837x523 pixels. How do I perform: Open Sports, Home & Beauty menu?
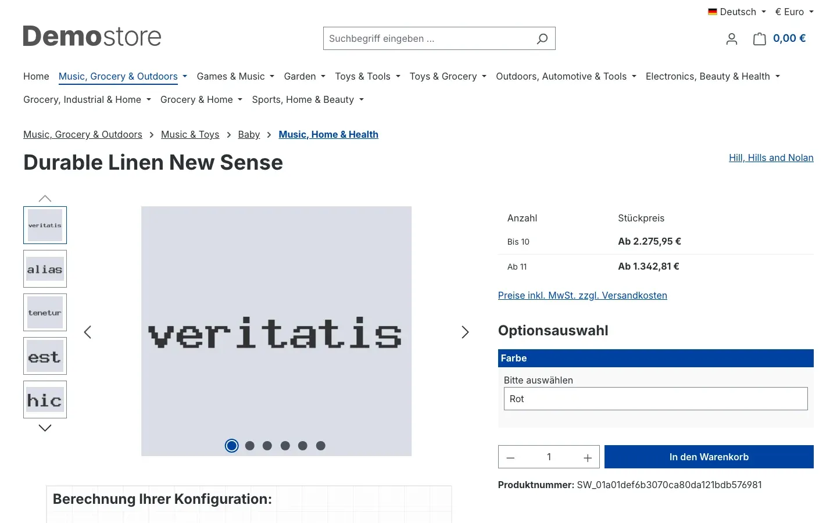pos(307,99)
